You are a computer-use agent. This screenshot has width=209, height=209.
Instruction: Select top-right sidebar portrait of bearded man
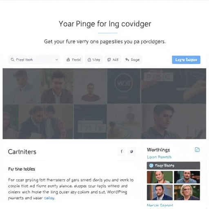pyautogui.click(x=187, y=177)
